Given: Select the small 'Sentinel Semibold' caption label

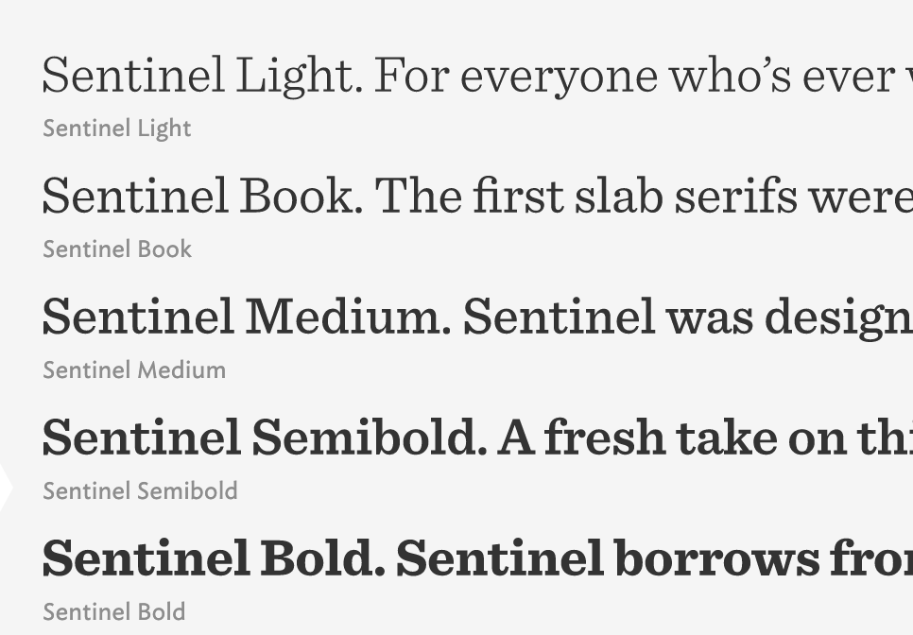Looking at the screenshot, I should click(140, 491).
